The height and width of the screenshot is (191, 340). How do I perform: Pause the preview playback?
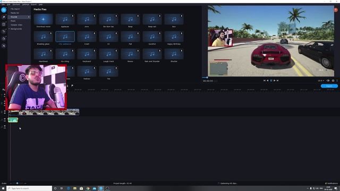point(271,81)
